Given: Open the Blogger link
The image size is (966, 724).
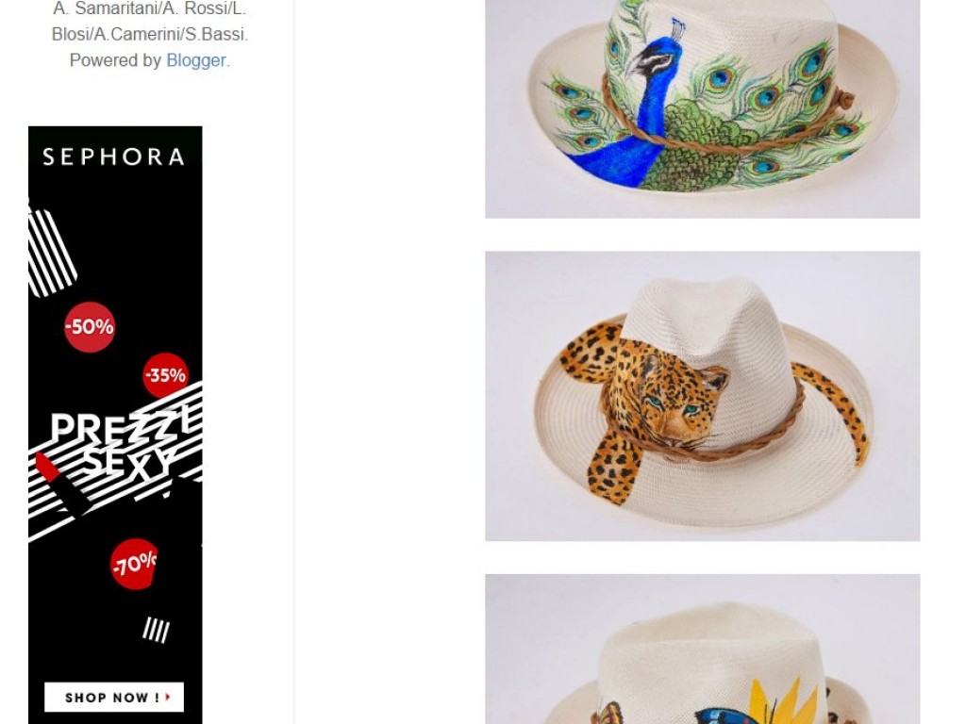Looking at the screenshot, I should coord(196,60).
